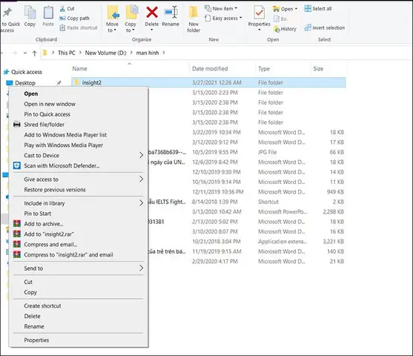413x356 pixels.
Task: Click man hinh breadcrumb in address bar
Action: (148, 53)
